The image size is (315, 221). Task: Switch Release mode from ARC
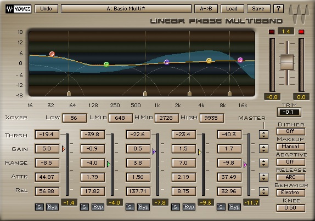tap(291, 177)
